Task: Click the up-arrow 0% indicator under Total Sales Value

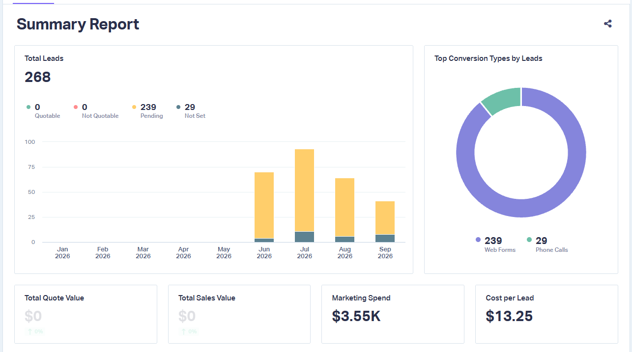Action: click(189, 332)
